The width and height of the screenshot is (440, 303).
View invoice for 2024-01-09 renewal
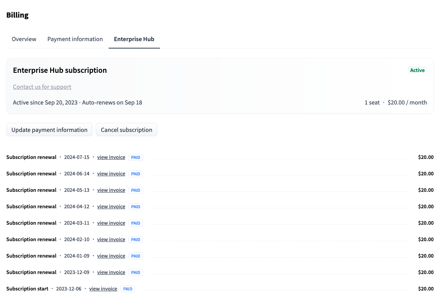click(111, 256)
